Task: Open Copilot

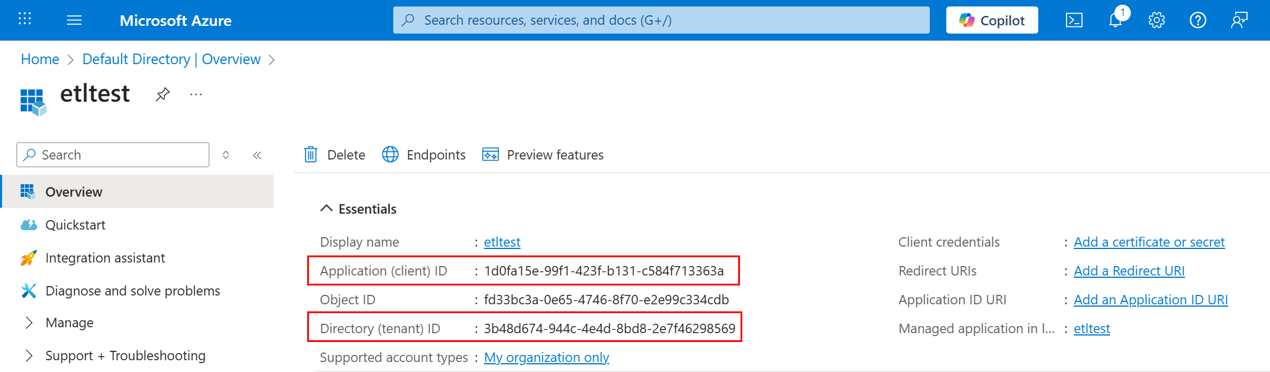Action: (x=992, y=20)
